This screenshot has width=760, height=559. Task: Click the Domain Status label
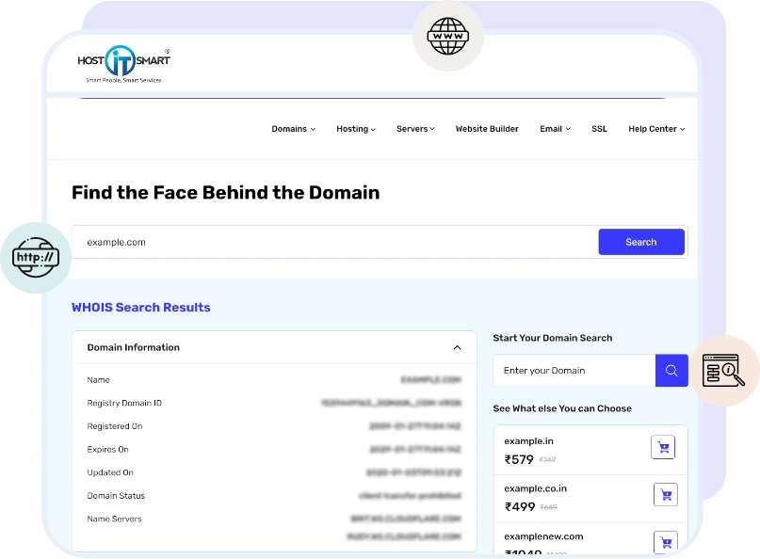pos(116,496)
